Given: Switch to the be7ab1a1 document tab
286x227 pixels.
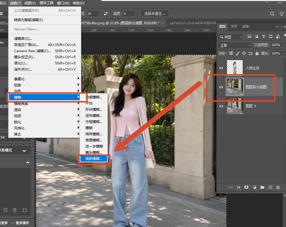Looking at the screenshot, I should [x=193, y=23].
